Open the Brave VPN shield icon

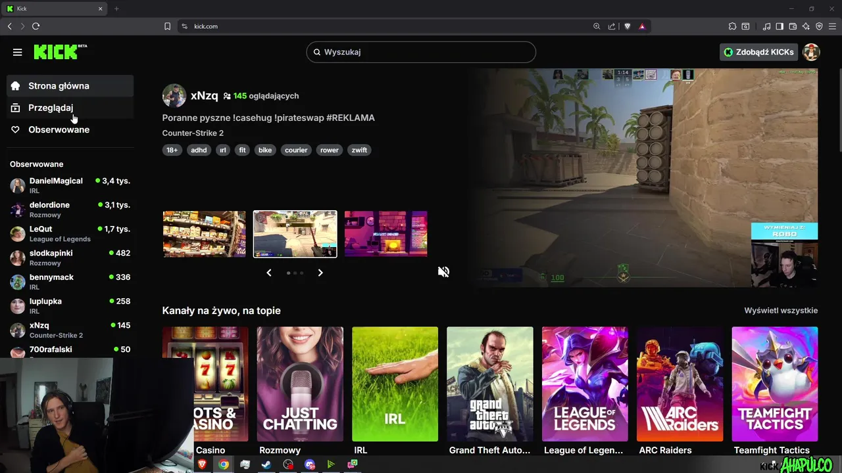tap(819, 26)
